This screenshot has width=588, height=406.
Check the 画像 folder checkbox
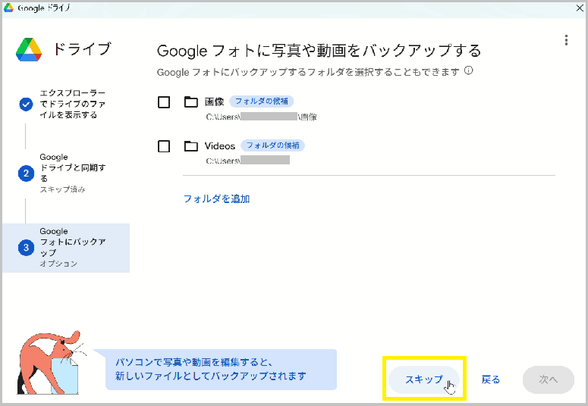pyautogui.click(x=164, y=102)
